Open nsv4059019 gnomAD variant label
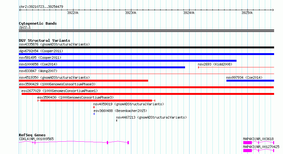 128,104
